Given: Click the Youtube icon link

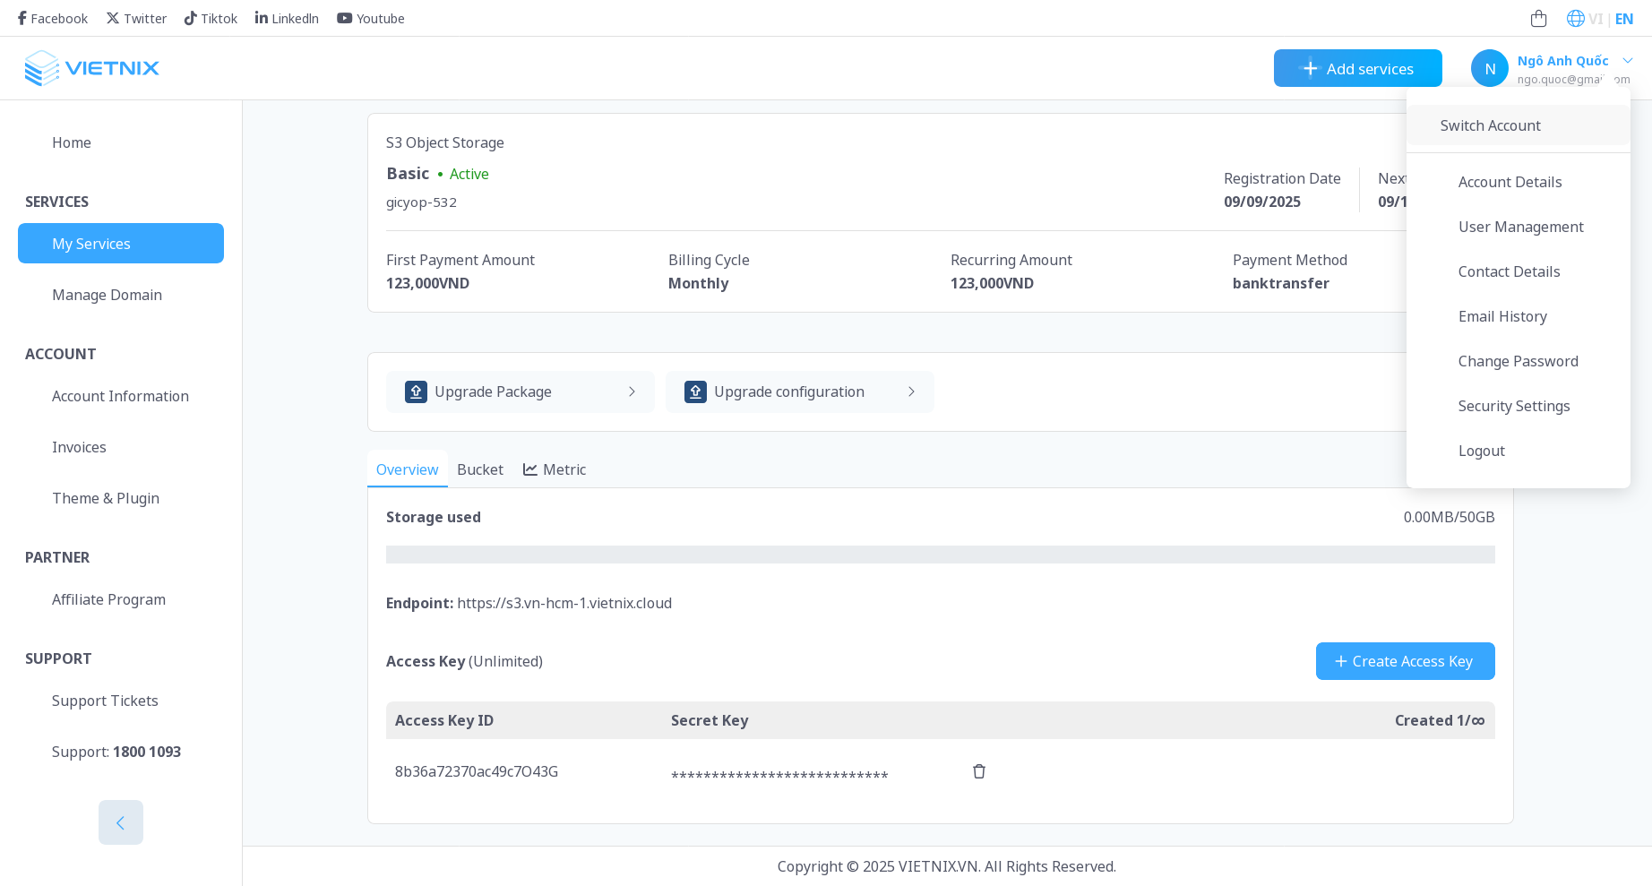Looking at the screenshot, I should pyautogui.click(x=344, y=18).
